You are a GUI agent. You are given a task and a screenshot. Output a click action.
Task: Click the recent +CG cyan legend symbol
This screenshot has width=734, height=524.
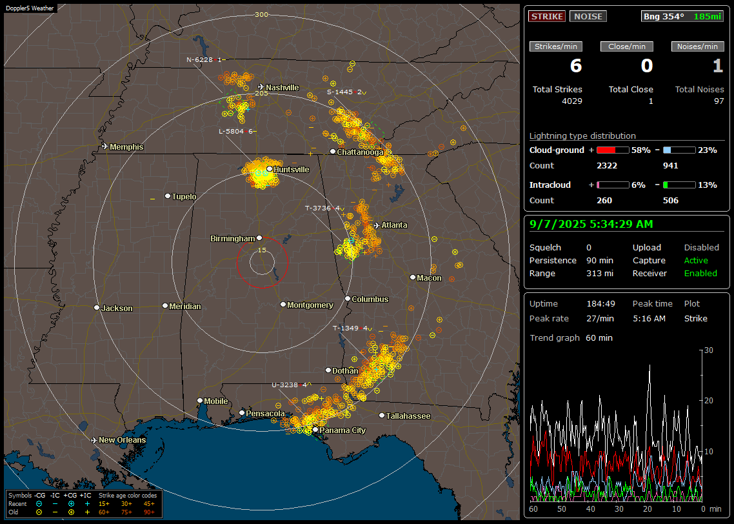71,504
